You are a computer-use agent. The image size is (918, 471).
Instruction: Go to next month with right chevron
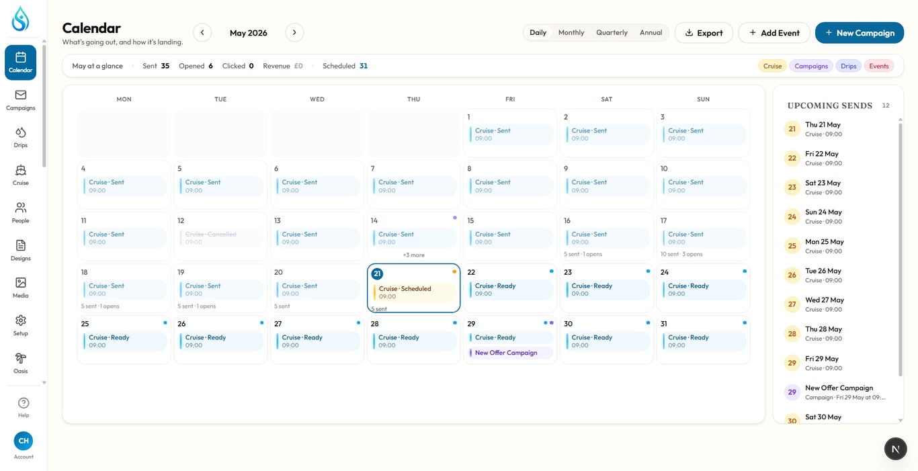point(294,32)
